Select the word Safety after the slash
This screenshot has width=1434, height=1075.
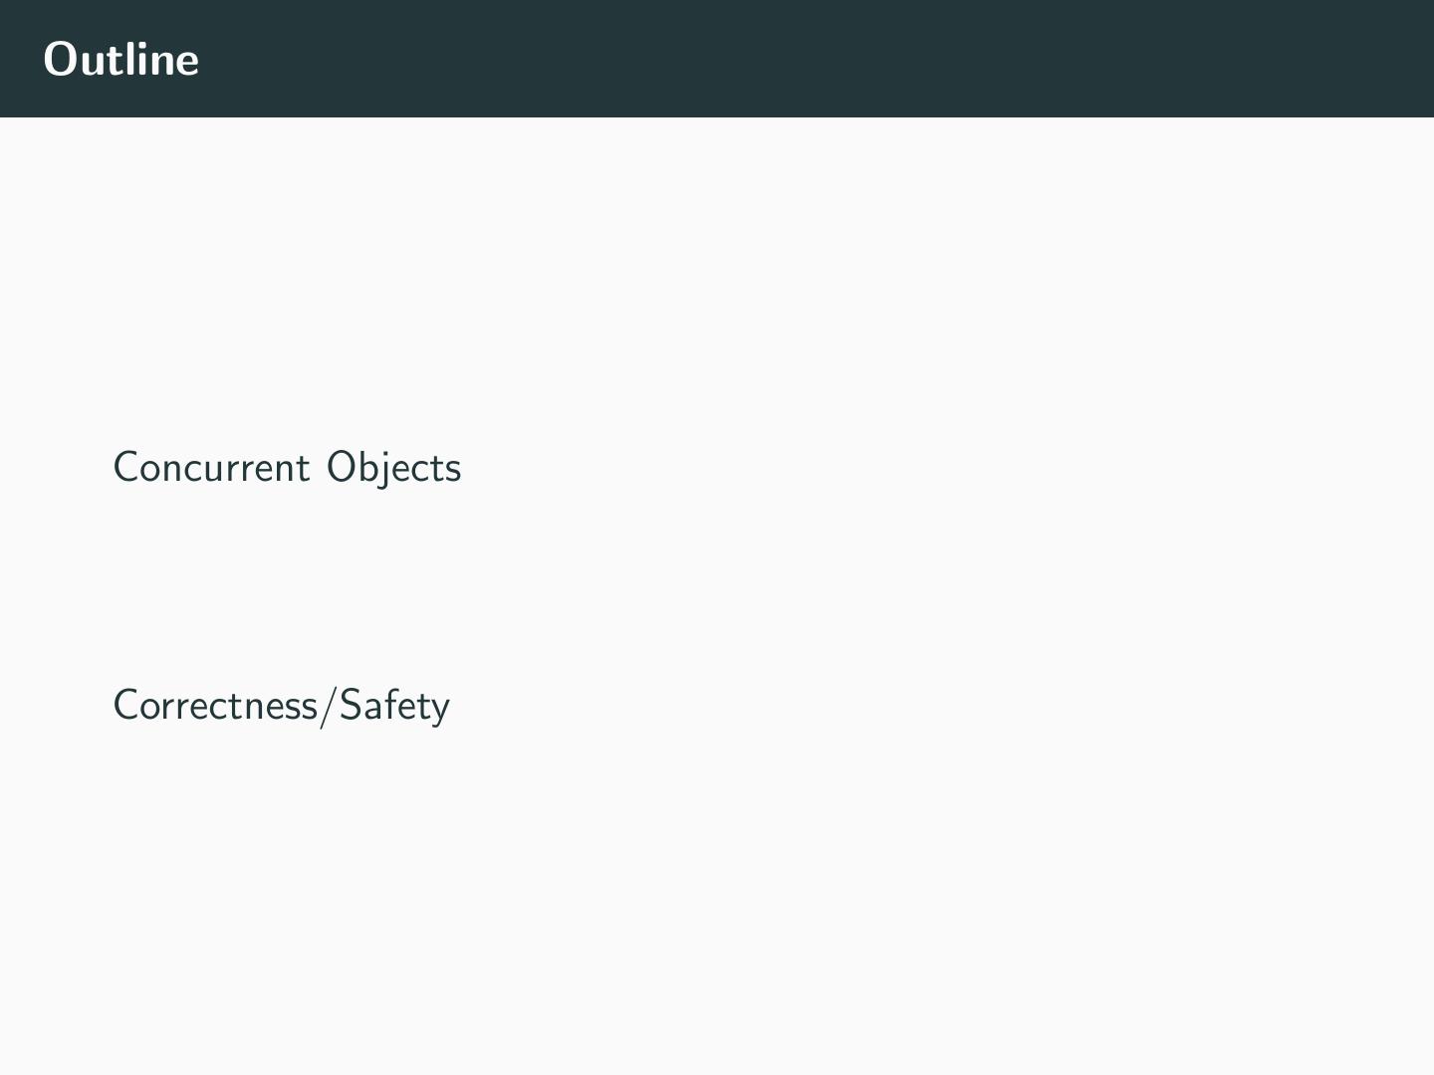tap(394, 705)
